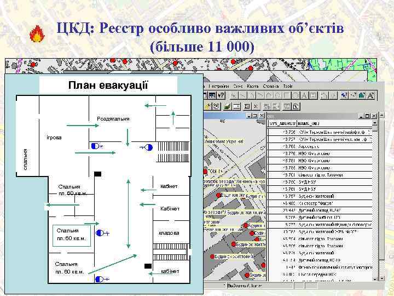Click 'Роздягальня' room label in evacuation plan

[x=113, y=119]
